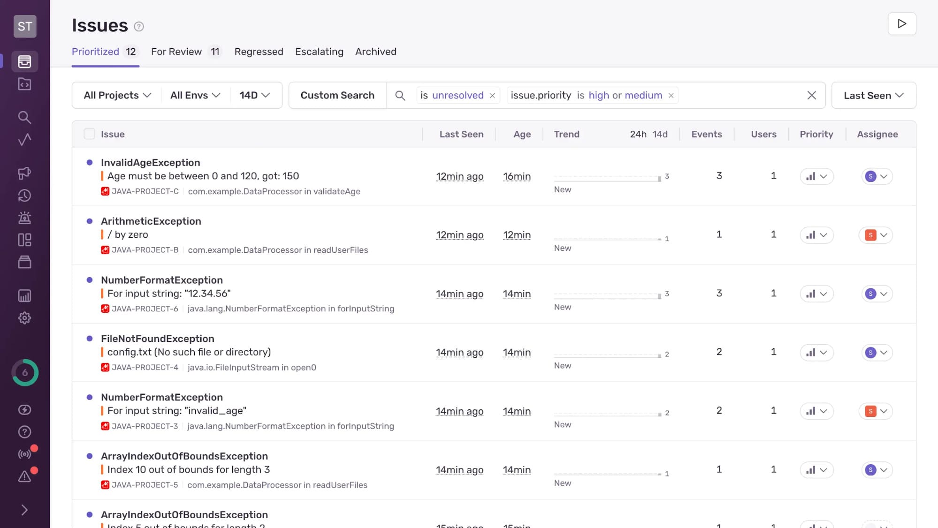Remove the 'is unresolved' filter token

pyautogui.click(x=492, y=96)
